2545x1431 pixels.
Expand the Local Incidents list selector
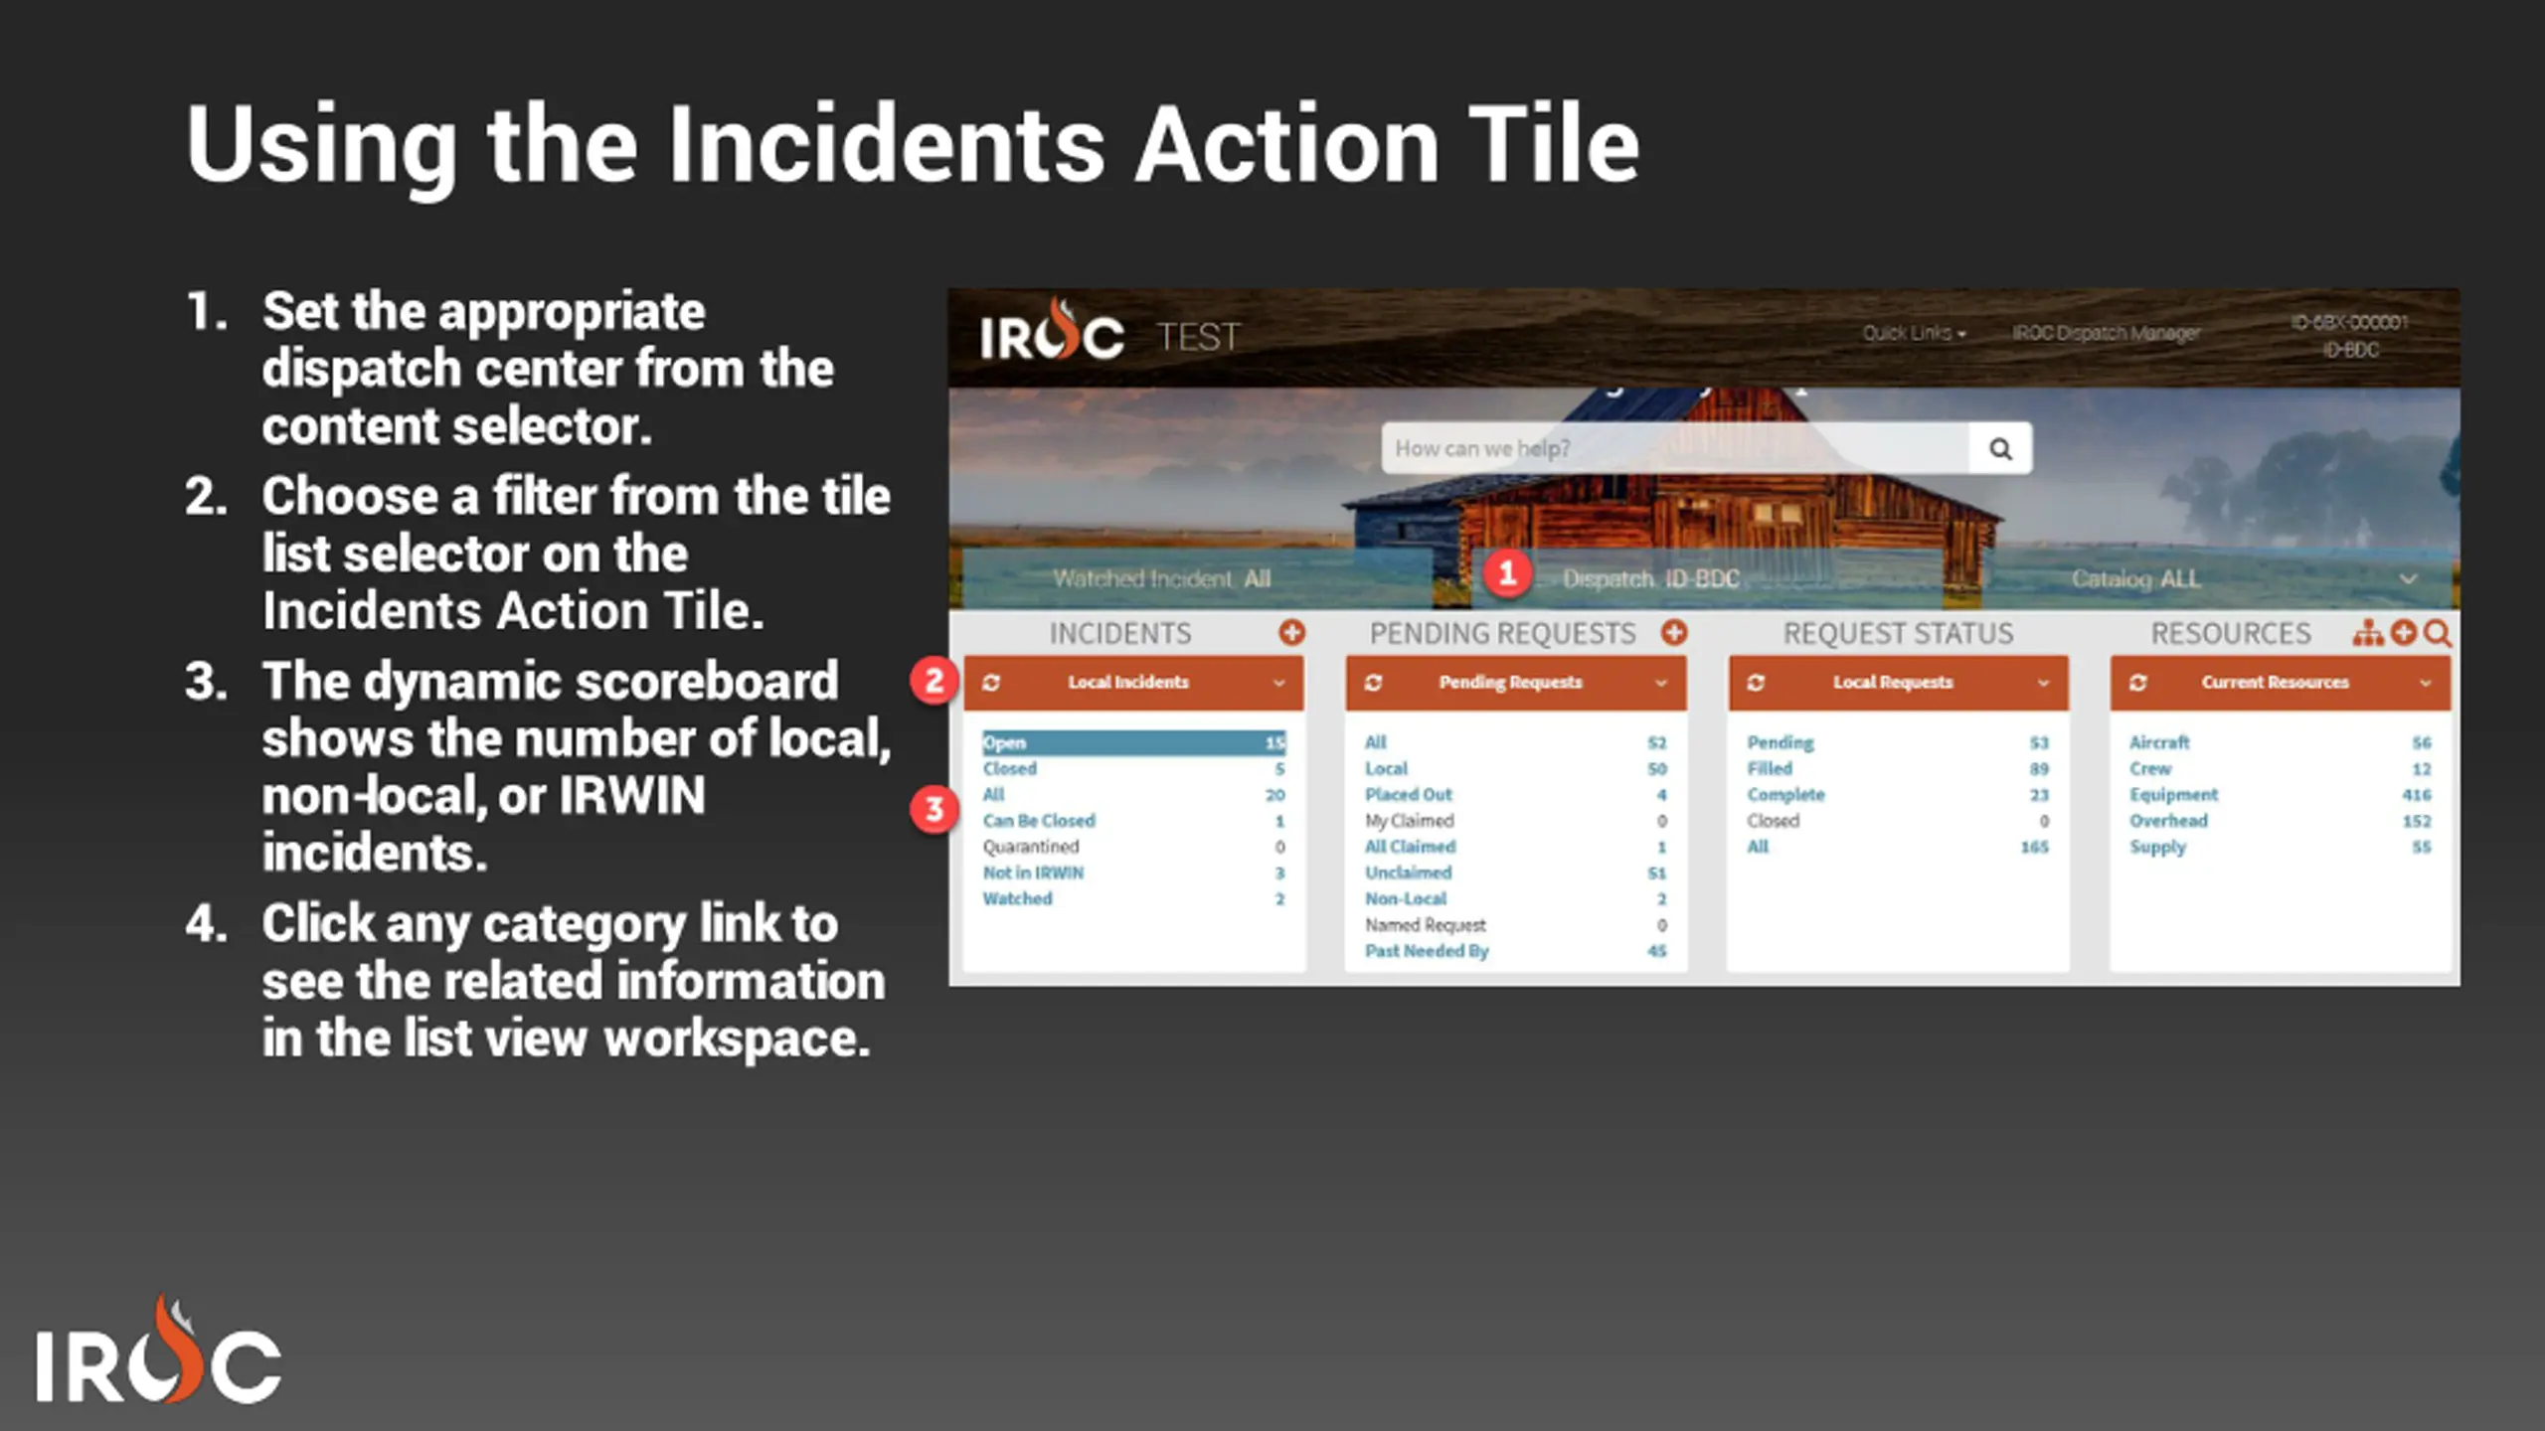[x=1279, y=684]
